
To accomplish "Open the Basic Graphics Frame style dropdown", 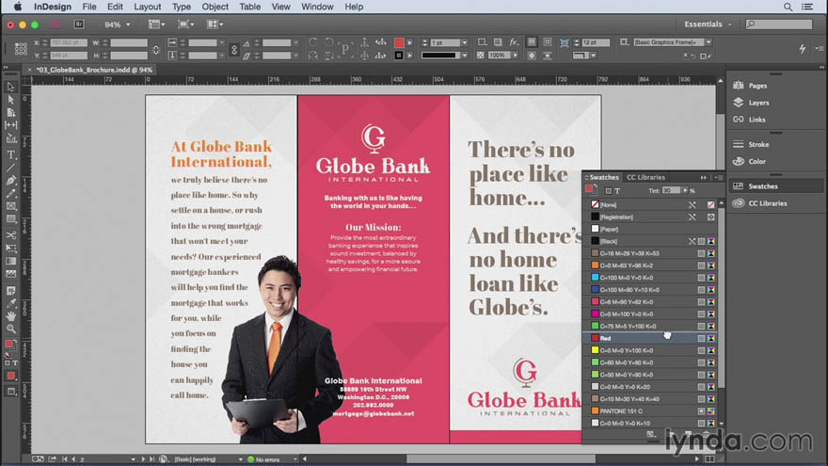I will point(672,42).
